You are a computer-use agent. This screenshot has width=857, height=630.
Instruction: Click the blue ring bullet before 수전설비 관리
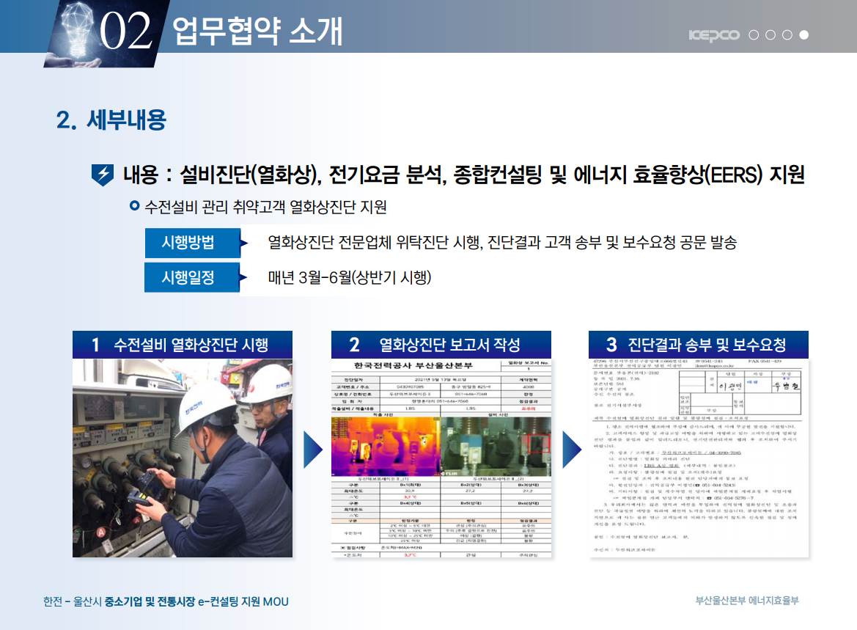[134, 206]
